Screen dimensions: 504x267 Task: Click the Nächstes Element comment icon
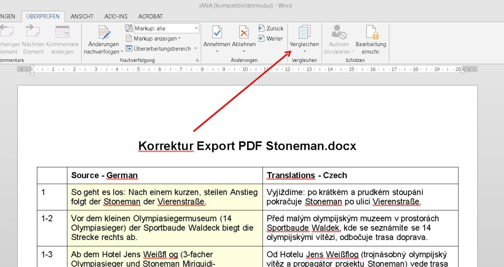33,32
